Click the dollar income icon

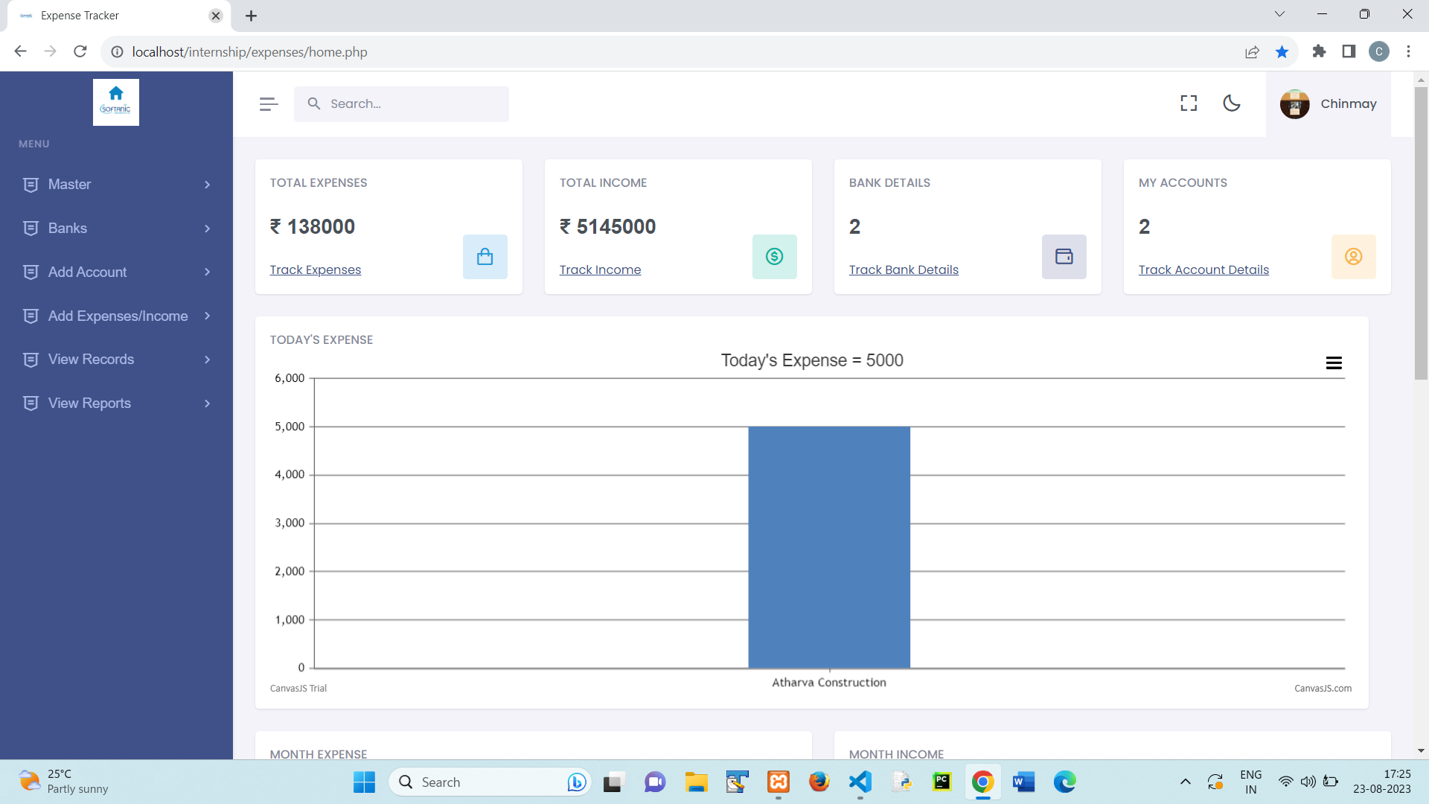coord(774,257)
